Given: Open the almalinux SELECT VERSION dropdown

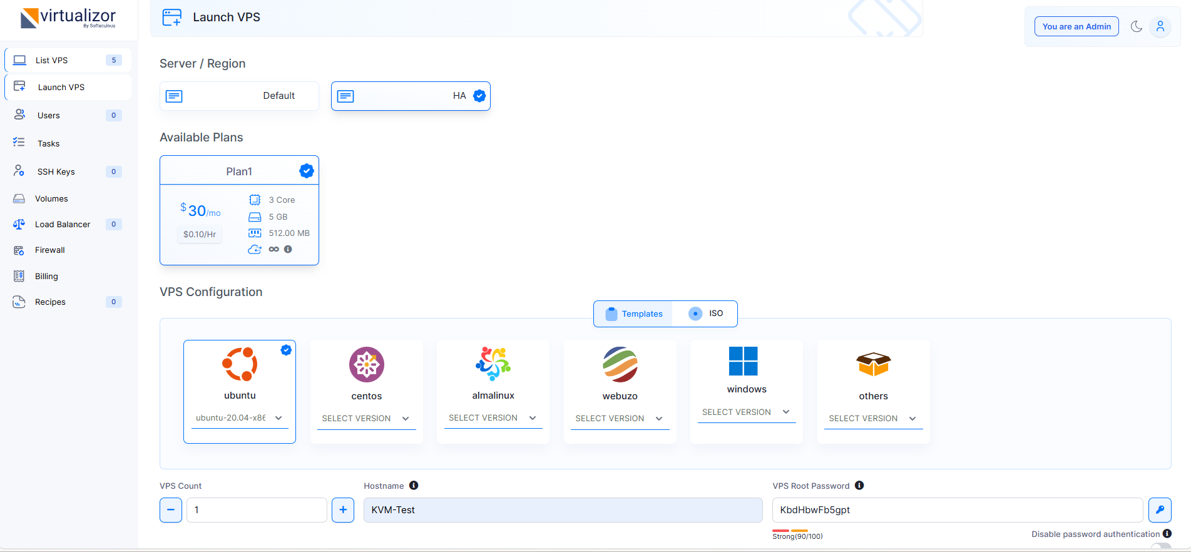Looking at the screenshot, I should tap(493, 417).
